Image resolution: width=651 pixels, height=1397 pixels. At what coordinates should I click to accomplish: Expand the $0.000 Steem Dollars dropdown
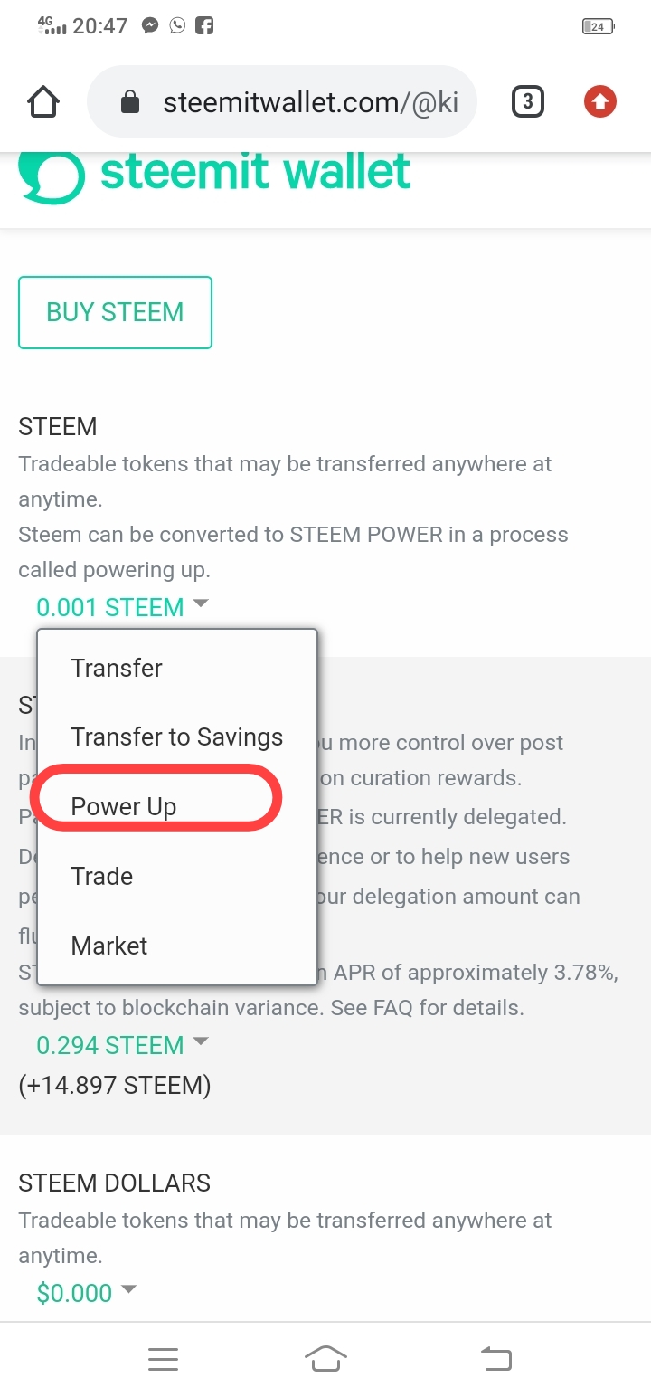(x=86, y=1293)
